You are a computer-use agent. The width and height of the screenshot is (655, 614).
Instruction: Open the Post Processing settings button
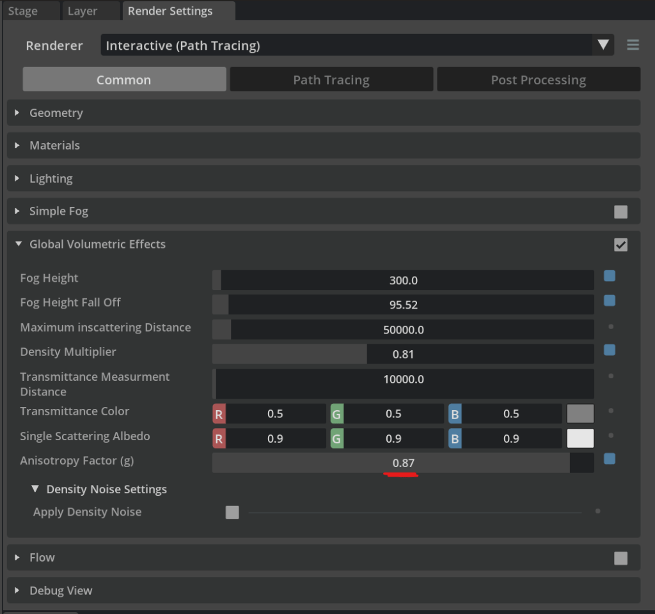[x=538, y=80]
